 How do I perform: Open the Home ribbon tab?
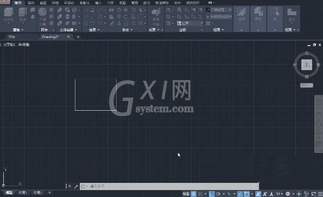point(18,3)
